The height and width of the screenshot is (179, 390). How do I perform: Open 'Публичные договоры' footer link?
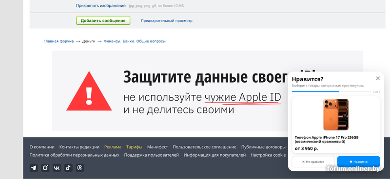[263, 147]
